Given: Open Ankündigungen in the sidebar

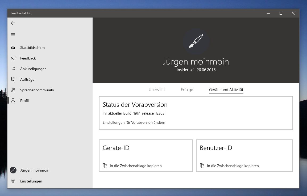Looking at the screenshot, I should pyautogui.click(x=50, y=69).
